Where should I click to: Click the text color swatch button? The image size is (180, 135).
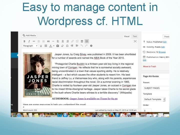[50, 46]
